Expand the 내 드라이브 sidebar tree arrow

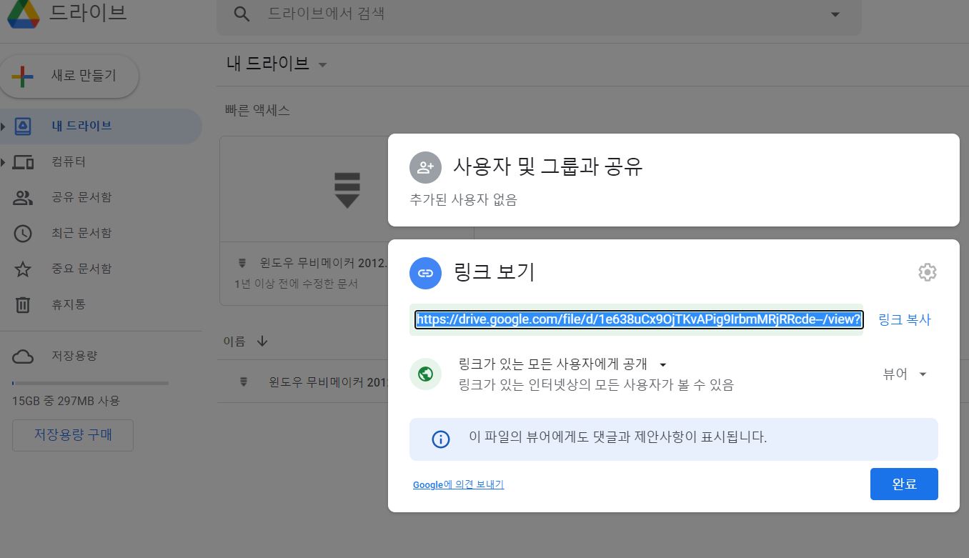point(4,126)
